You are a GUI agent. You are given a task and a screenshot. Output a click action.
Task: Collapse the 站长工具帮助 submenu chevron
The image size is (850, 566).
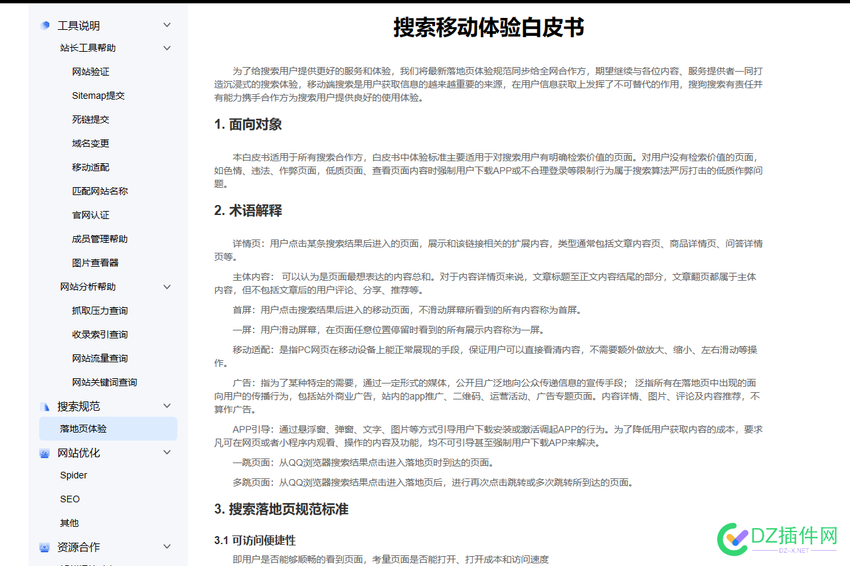[x=167, y=48]
